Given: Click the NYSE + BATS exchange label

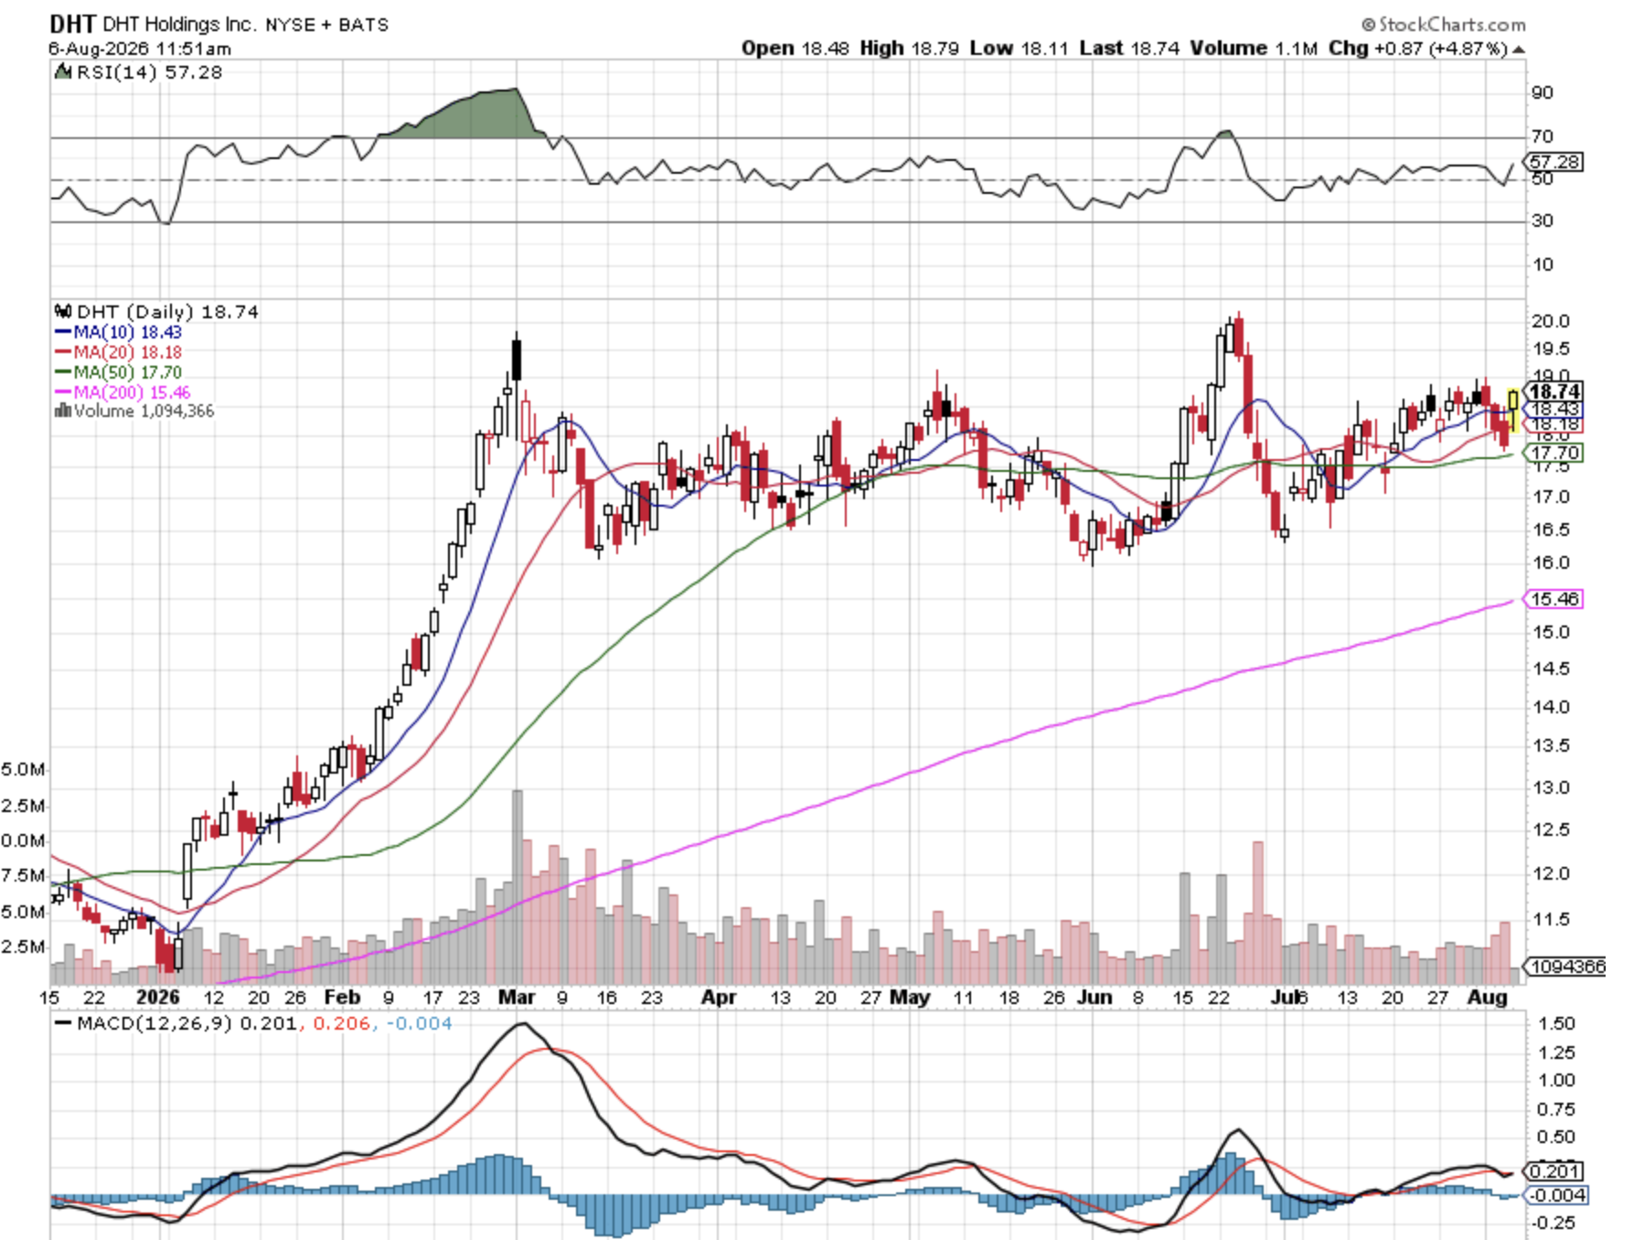Looking at the screenshot, I should click(326, 25).
